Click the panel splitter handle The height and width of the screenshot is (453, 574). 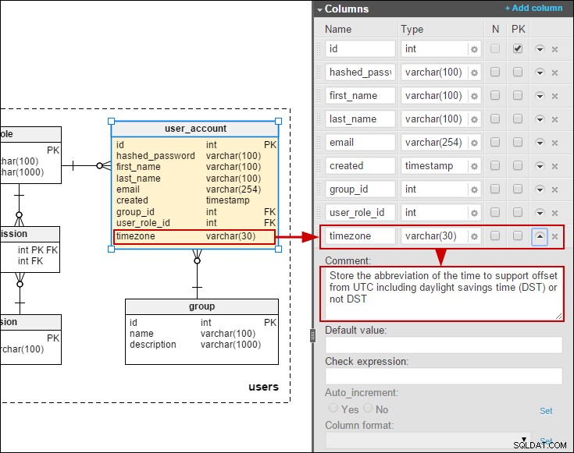(312, 335)
